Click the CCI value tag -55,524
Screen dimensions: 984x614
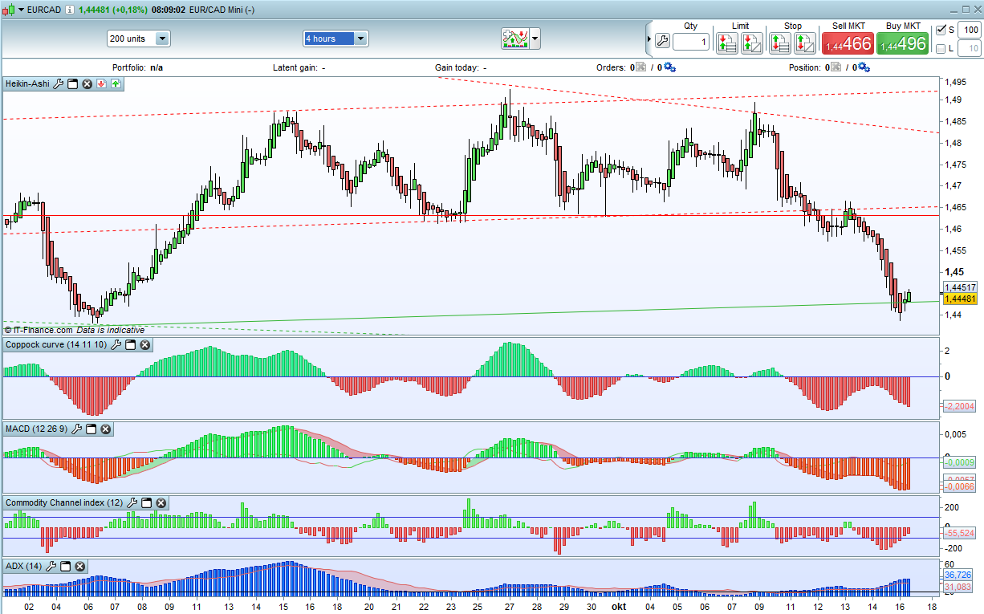coord(960,533)
